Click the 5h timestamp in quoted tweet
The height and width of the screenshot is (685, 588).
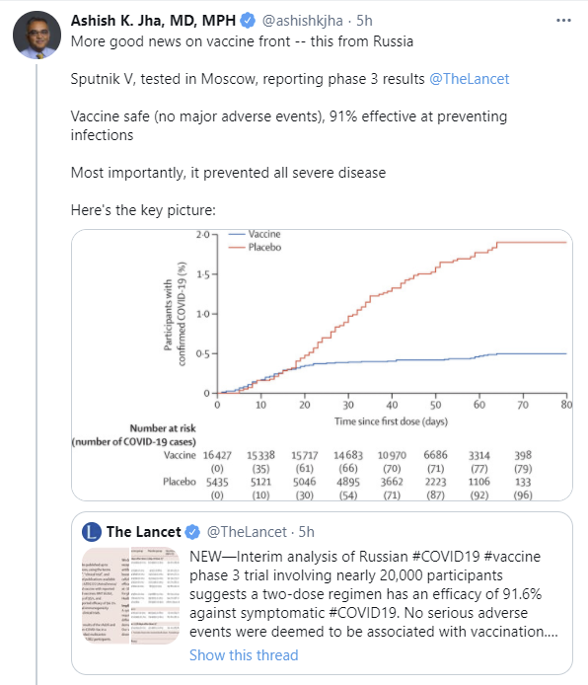(307, 532)
